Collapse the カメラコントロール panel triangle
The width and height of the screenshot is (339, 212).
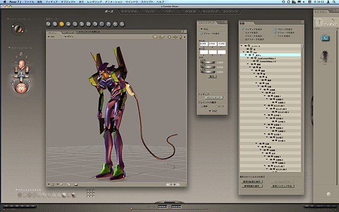point(10,48)
